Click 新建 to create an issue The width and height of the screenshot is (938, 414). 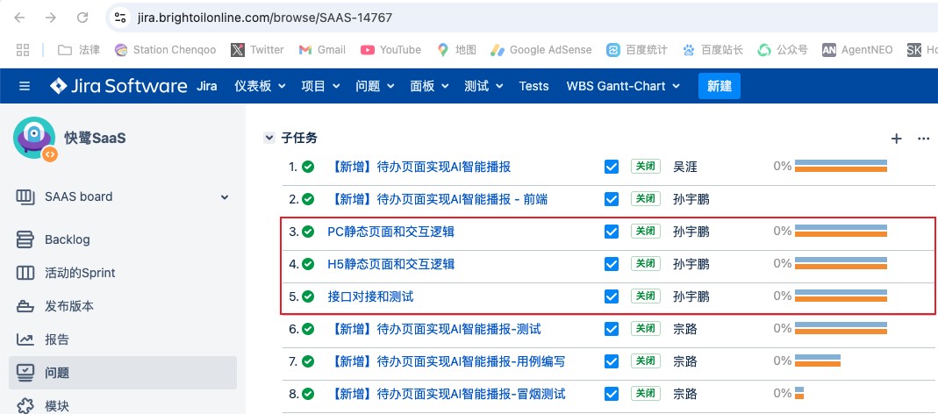click(x=719, y=86)
